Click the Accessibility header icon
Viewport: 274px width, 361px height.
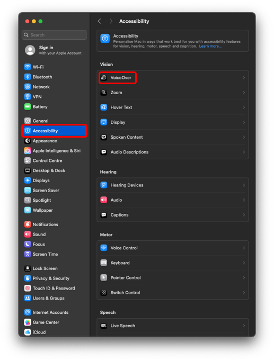click(105, 38)
